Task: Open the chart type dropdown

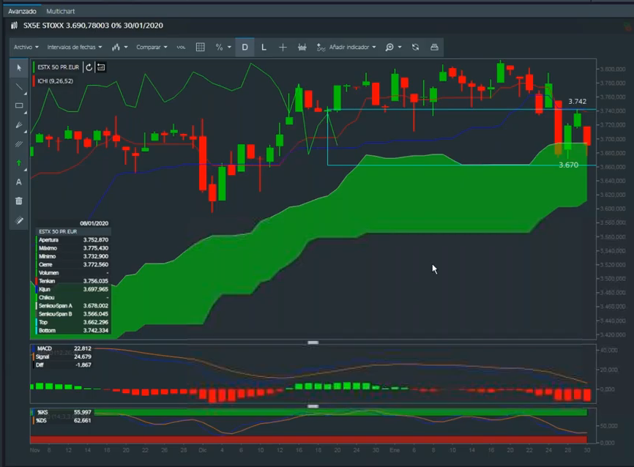Action: click(x=119, y=48)
